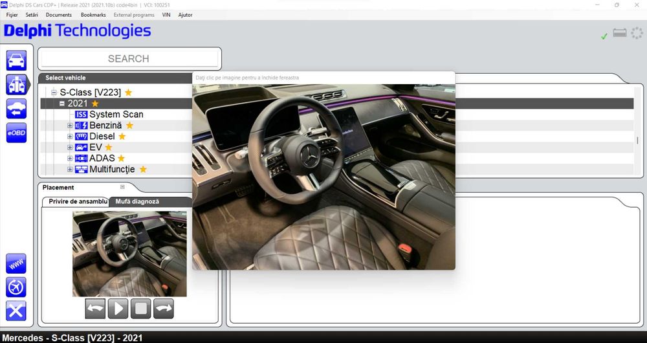647x343 pixels.
Task: Click the flight recorder sidebar icon
Action: pyautogui.click(x=16, y=287)
